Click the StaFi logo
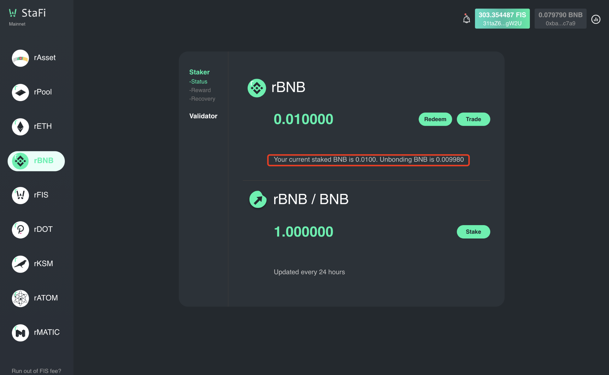 point(27,13)
